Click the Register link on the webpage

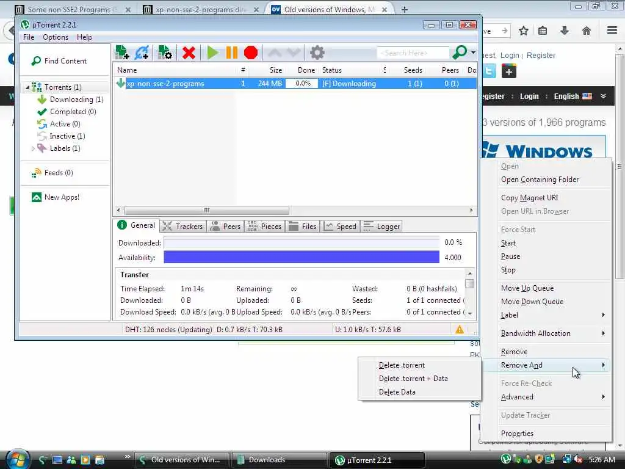tap(541, 56)
